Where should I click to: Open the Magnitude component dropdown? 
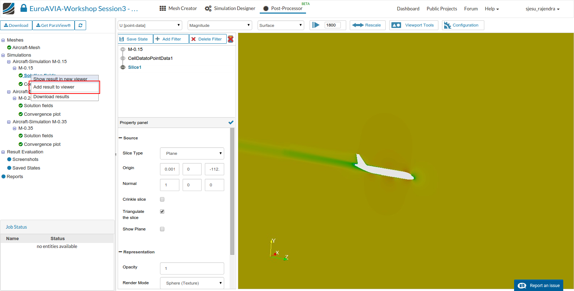tap(220, 25)
